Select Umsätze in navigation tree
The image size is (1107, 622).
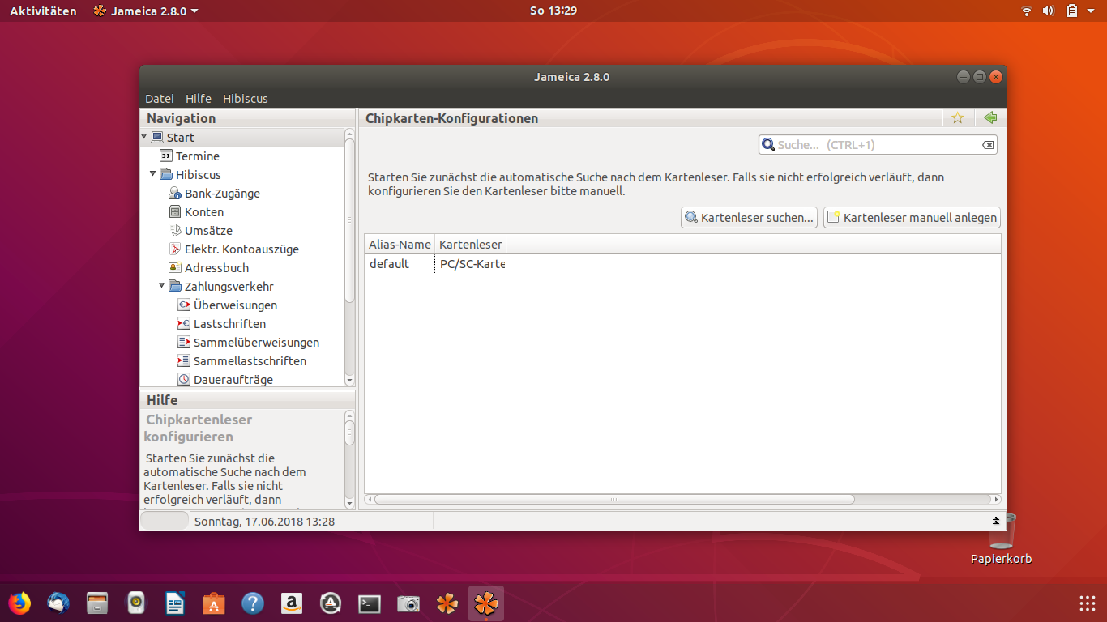pos(208,230)
